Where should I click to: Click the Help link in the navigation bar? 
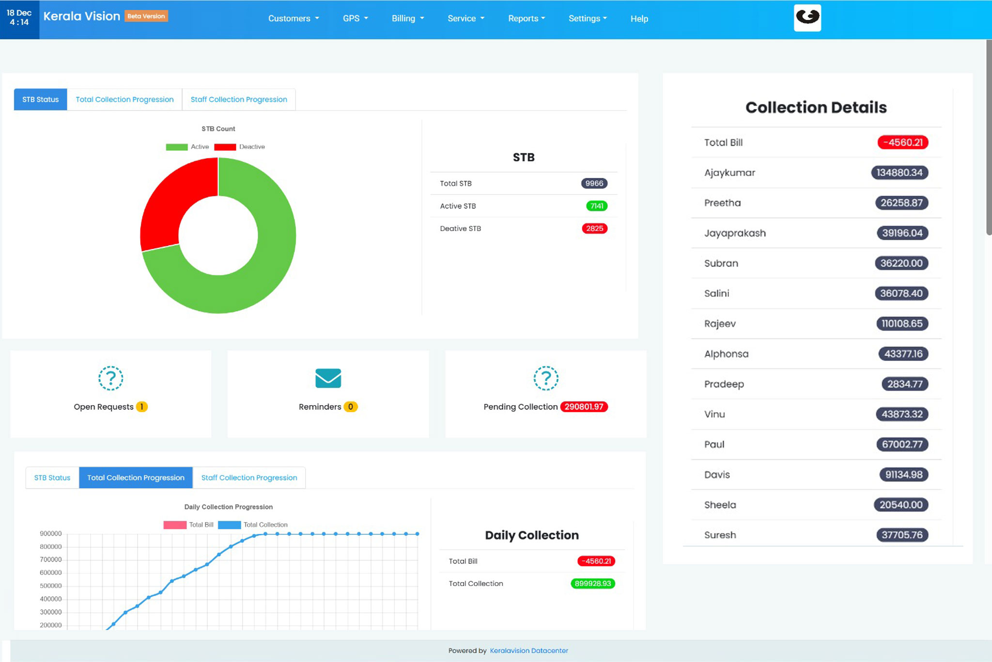[x=639, y=18]
